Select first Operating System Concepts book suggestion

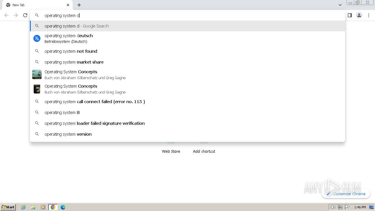[x=187, y=74]
